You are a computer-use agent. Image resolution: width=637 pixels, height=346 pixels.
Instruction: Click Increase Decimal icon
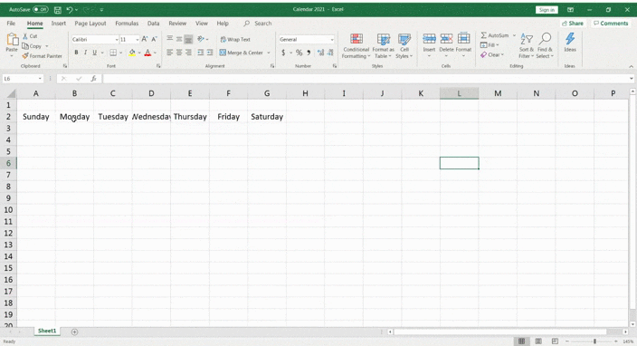point(321,53)
